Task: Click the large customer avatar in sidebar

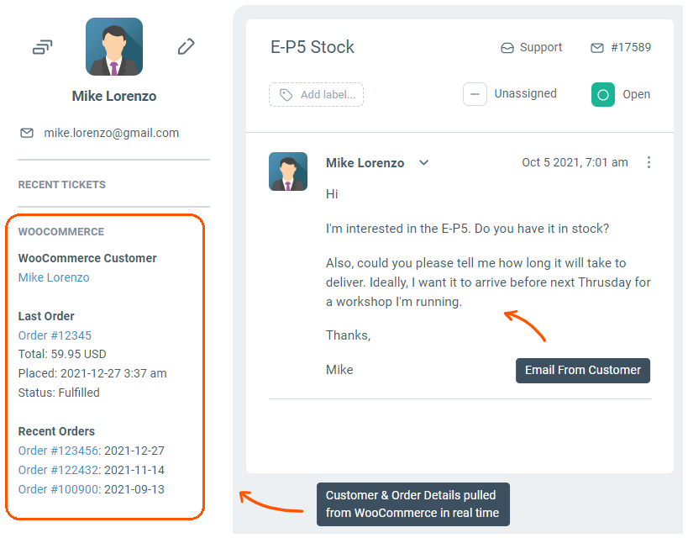Action: tap(114, 47)
